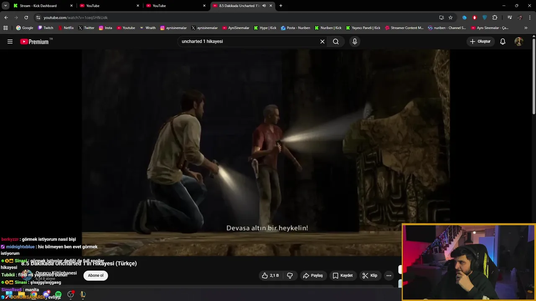This screenshot has height=301, width=536.
Task: Open the Twitter bookmark
Action: (86, 28)
